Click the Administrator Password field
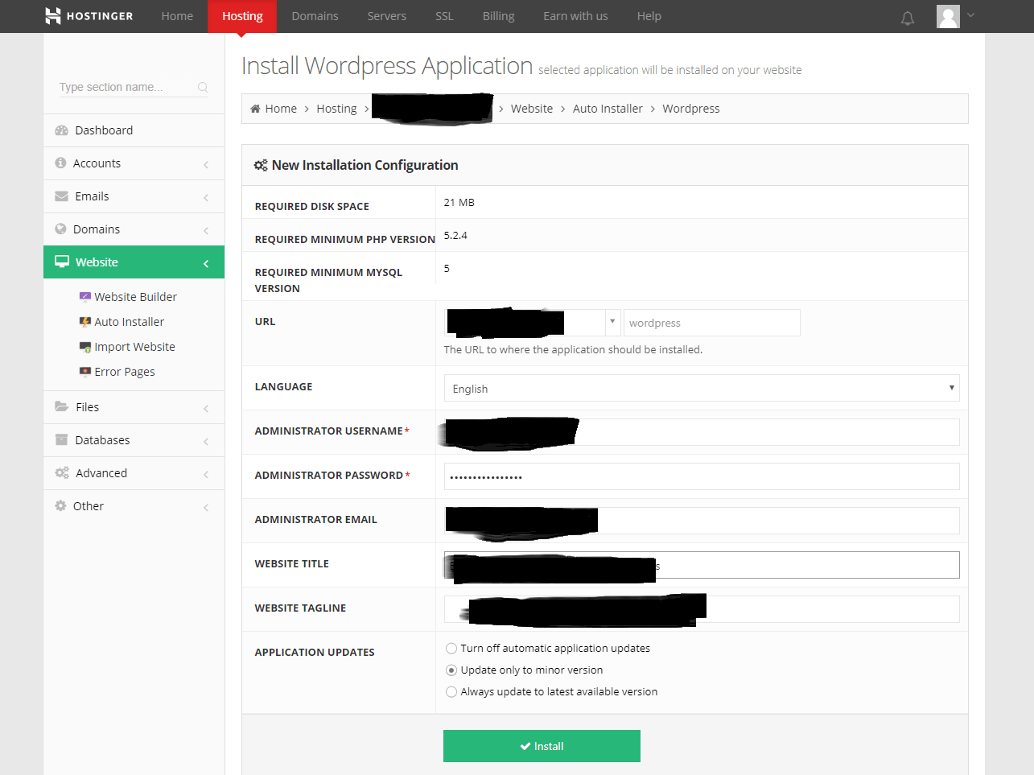 (702, 476)
